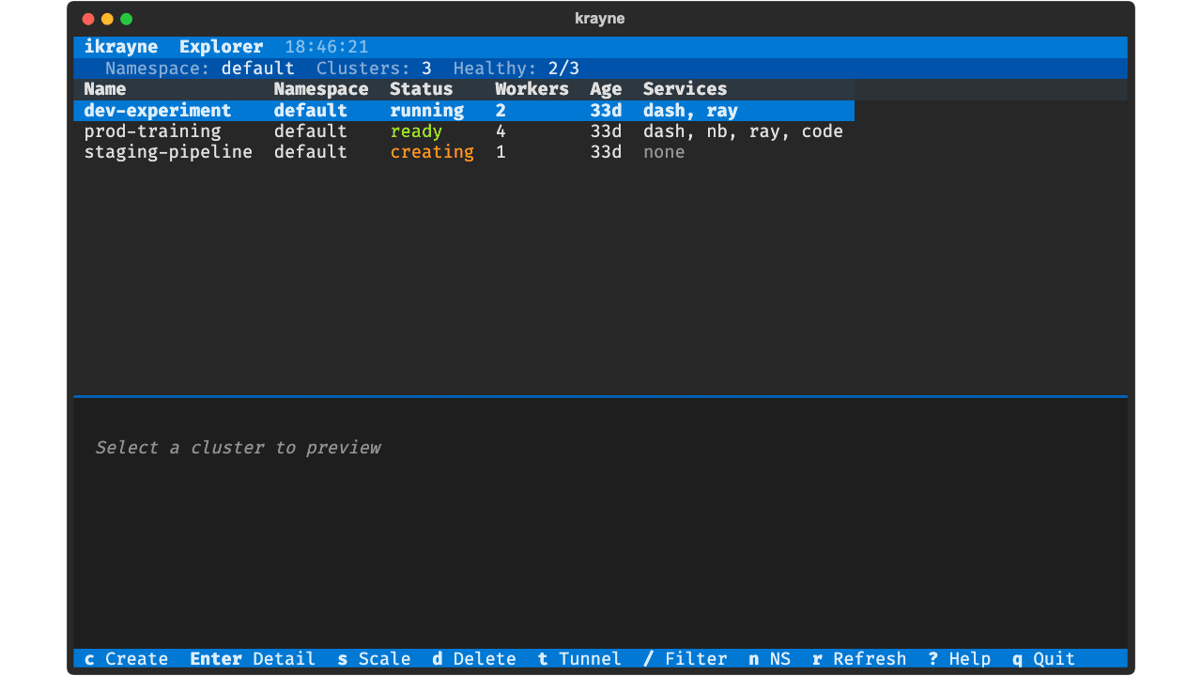This screenshot has height=676, width=1202.
Task: Select the prod-training cluster row
Action: click(x=464, y=131)
